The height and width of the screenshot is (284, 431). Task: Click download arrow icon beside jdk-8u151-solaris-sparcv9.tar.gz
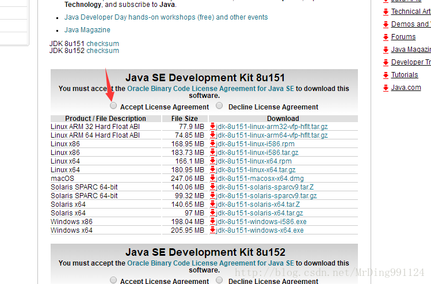[x=212, y=196]
